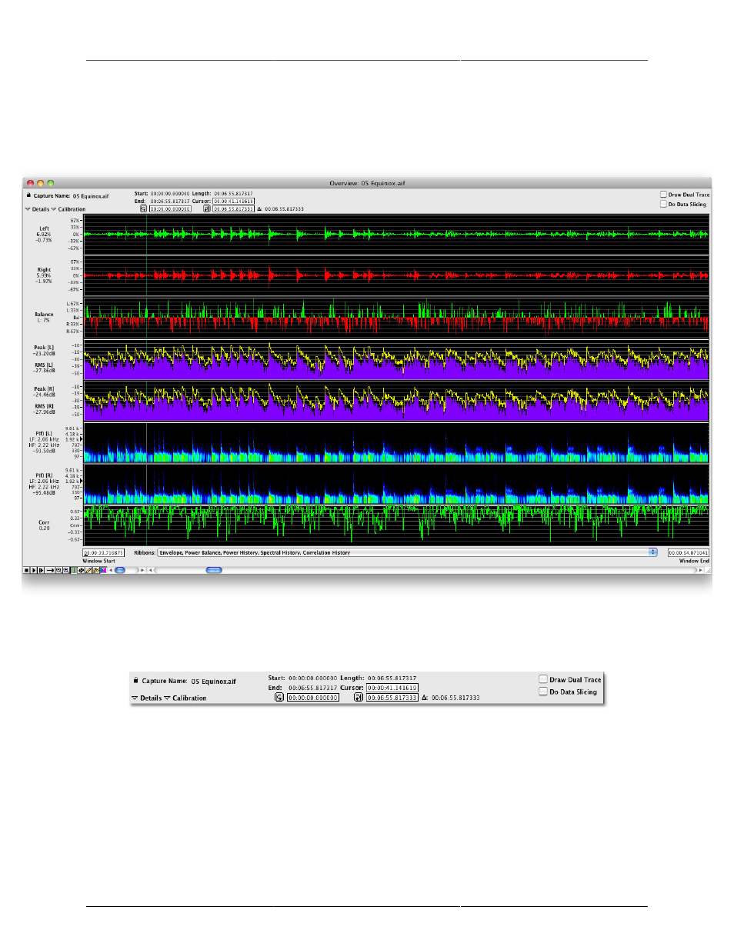734x950 pixels.
Task: Click the Balance ribbon graph
Action: coord(396,317)
